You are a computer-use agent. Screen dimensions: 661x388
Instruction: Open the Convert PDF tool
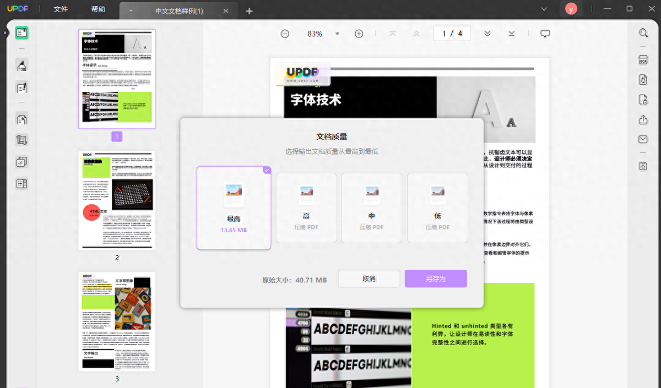642,80
